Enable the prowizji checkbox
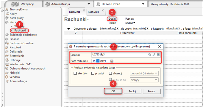 [x=93, y=74]
